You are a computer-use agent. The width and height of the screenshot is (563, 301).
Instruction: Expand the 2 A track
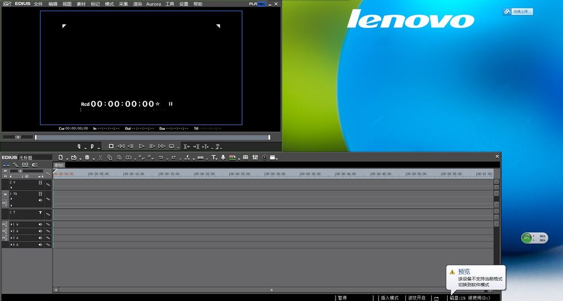11,231
